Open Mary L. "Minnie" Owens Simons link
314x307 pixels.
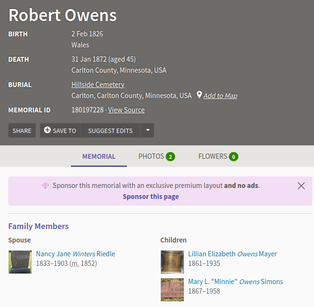(235, 282)
